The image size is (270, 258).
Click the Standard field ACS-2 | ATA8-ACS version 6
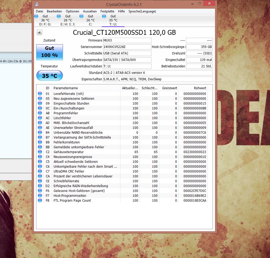click(x=158, y=73)
